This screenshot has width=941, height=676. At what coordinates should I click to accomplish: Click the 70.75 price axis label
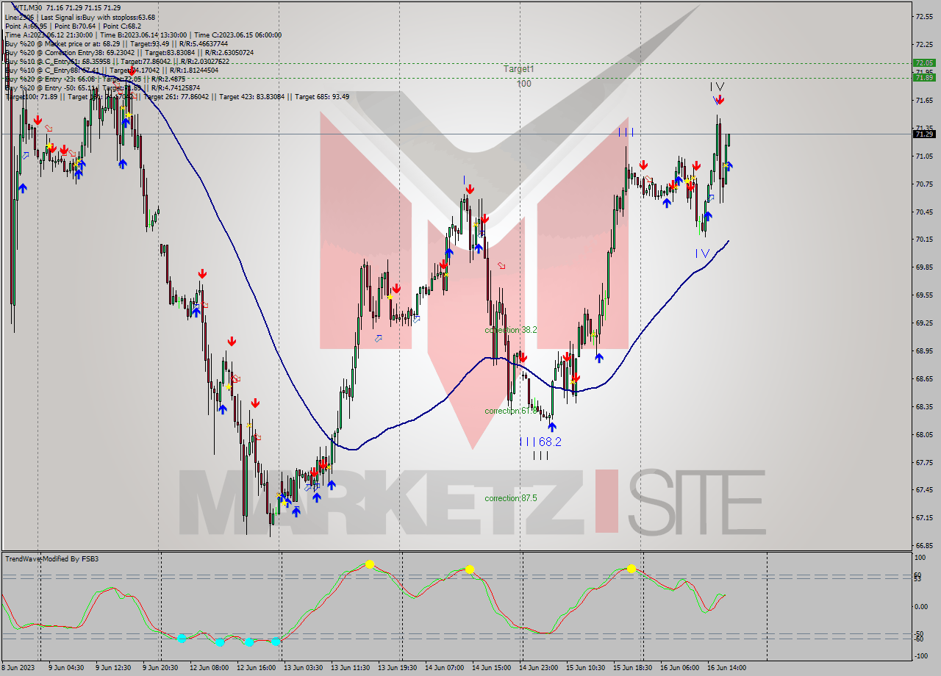[x=924, y=184]
